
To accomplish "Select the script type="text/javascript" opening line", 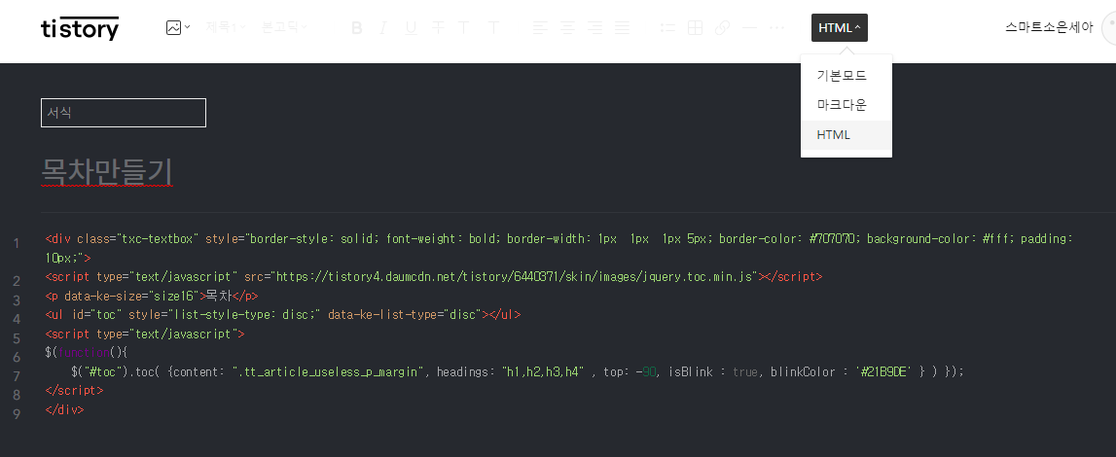I will [x=144, y=334].
